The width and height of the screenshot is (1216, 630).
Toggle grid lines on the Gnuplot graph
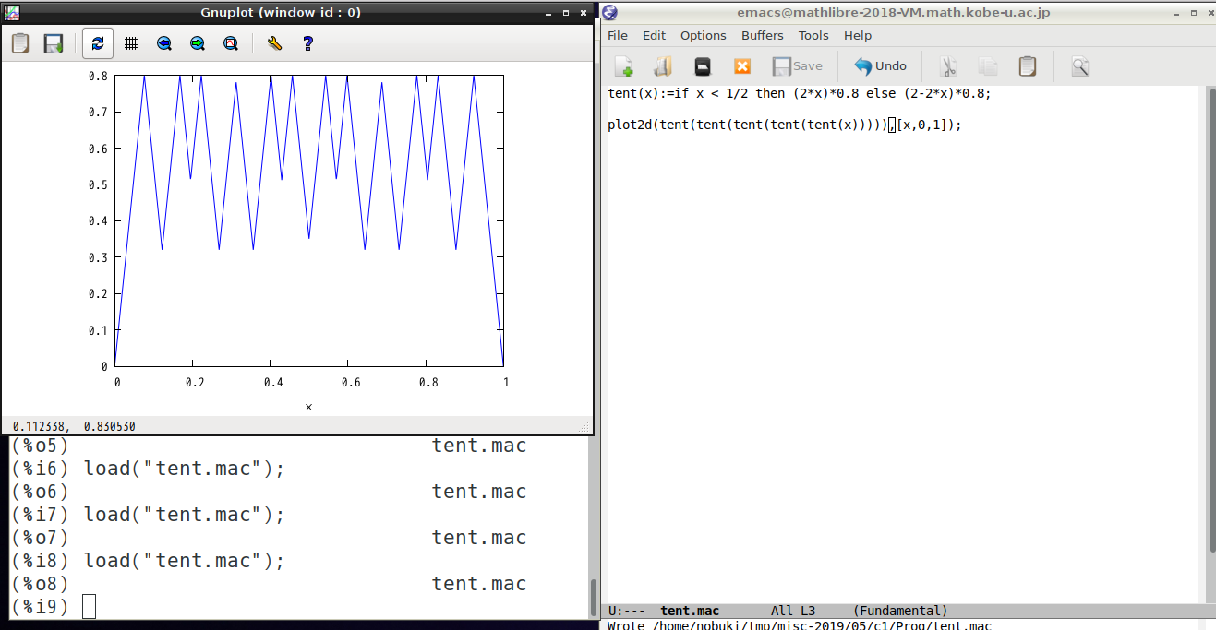tap(131, 43)
